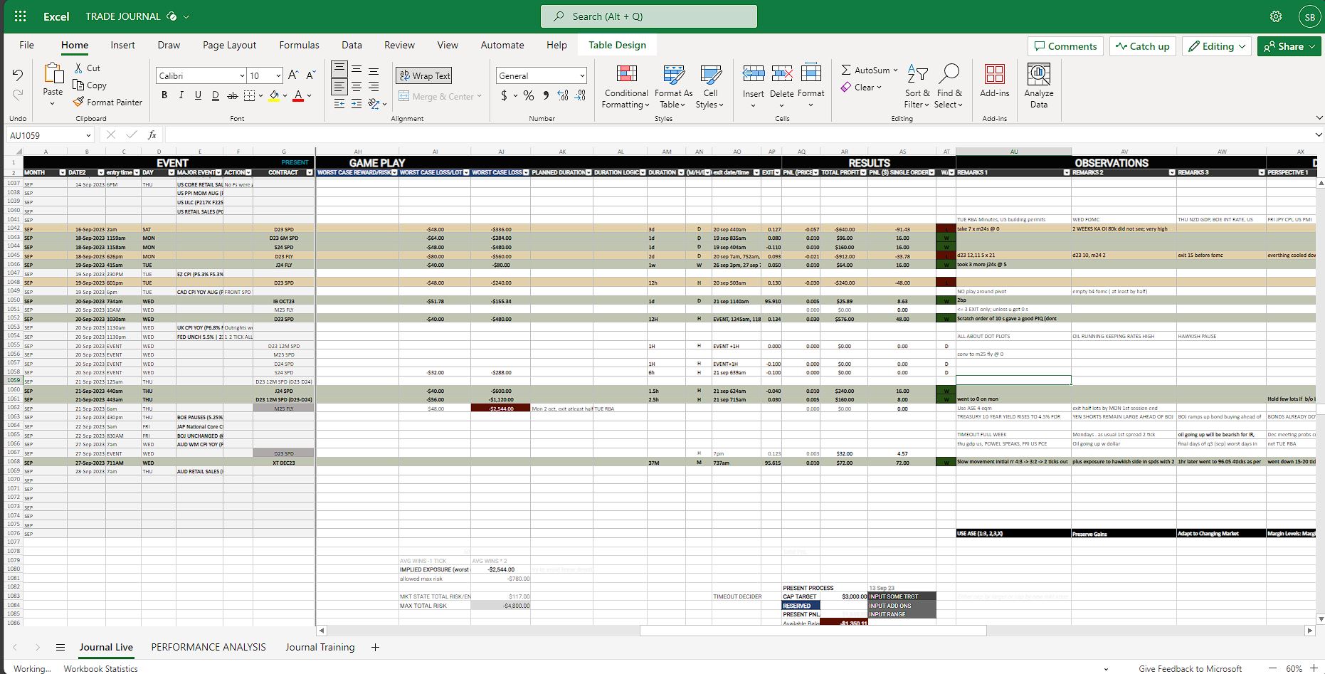Open Conditional Formatting
Viewport: 1325px width, 674px height.
point(626,87)
